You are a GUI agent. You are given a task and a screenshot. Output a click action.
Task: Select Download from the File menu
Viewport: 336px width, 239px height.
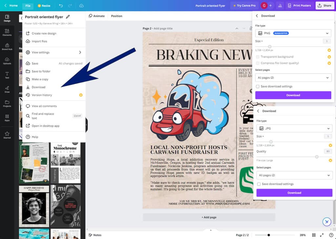pos(38,87)
